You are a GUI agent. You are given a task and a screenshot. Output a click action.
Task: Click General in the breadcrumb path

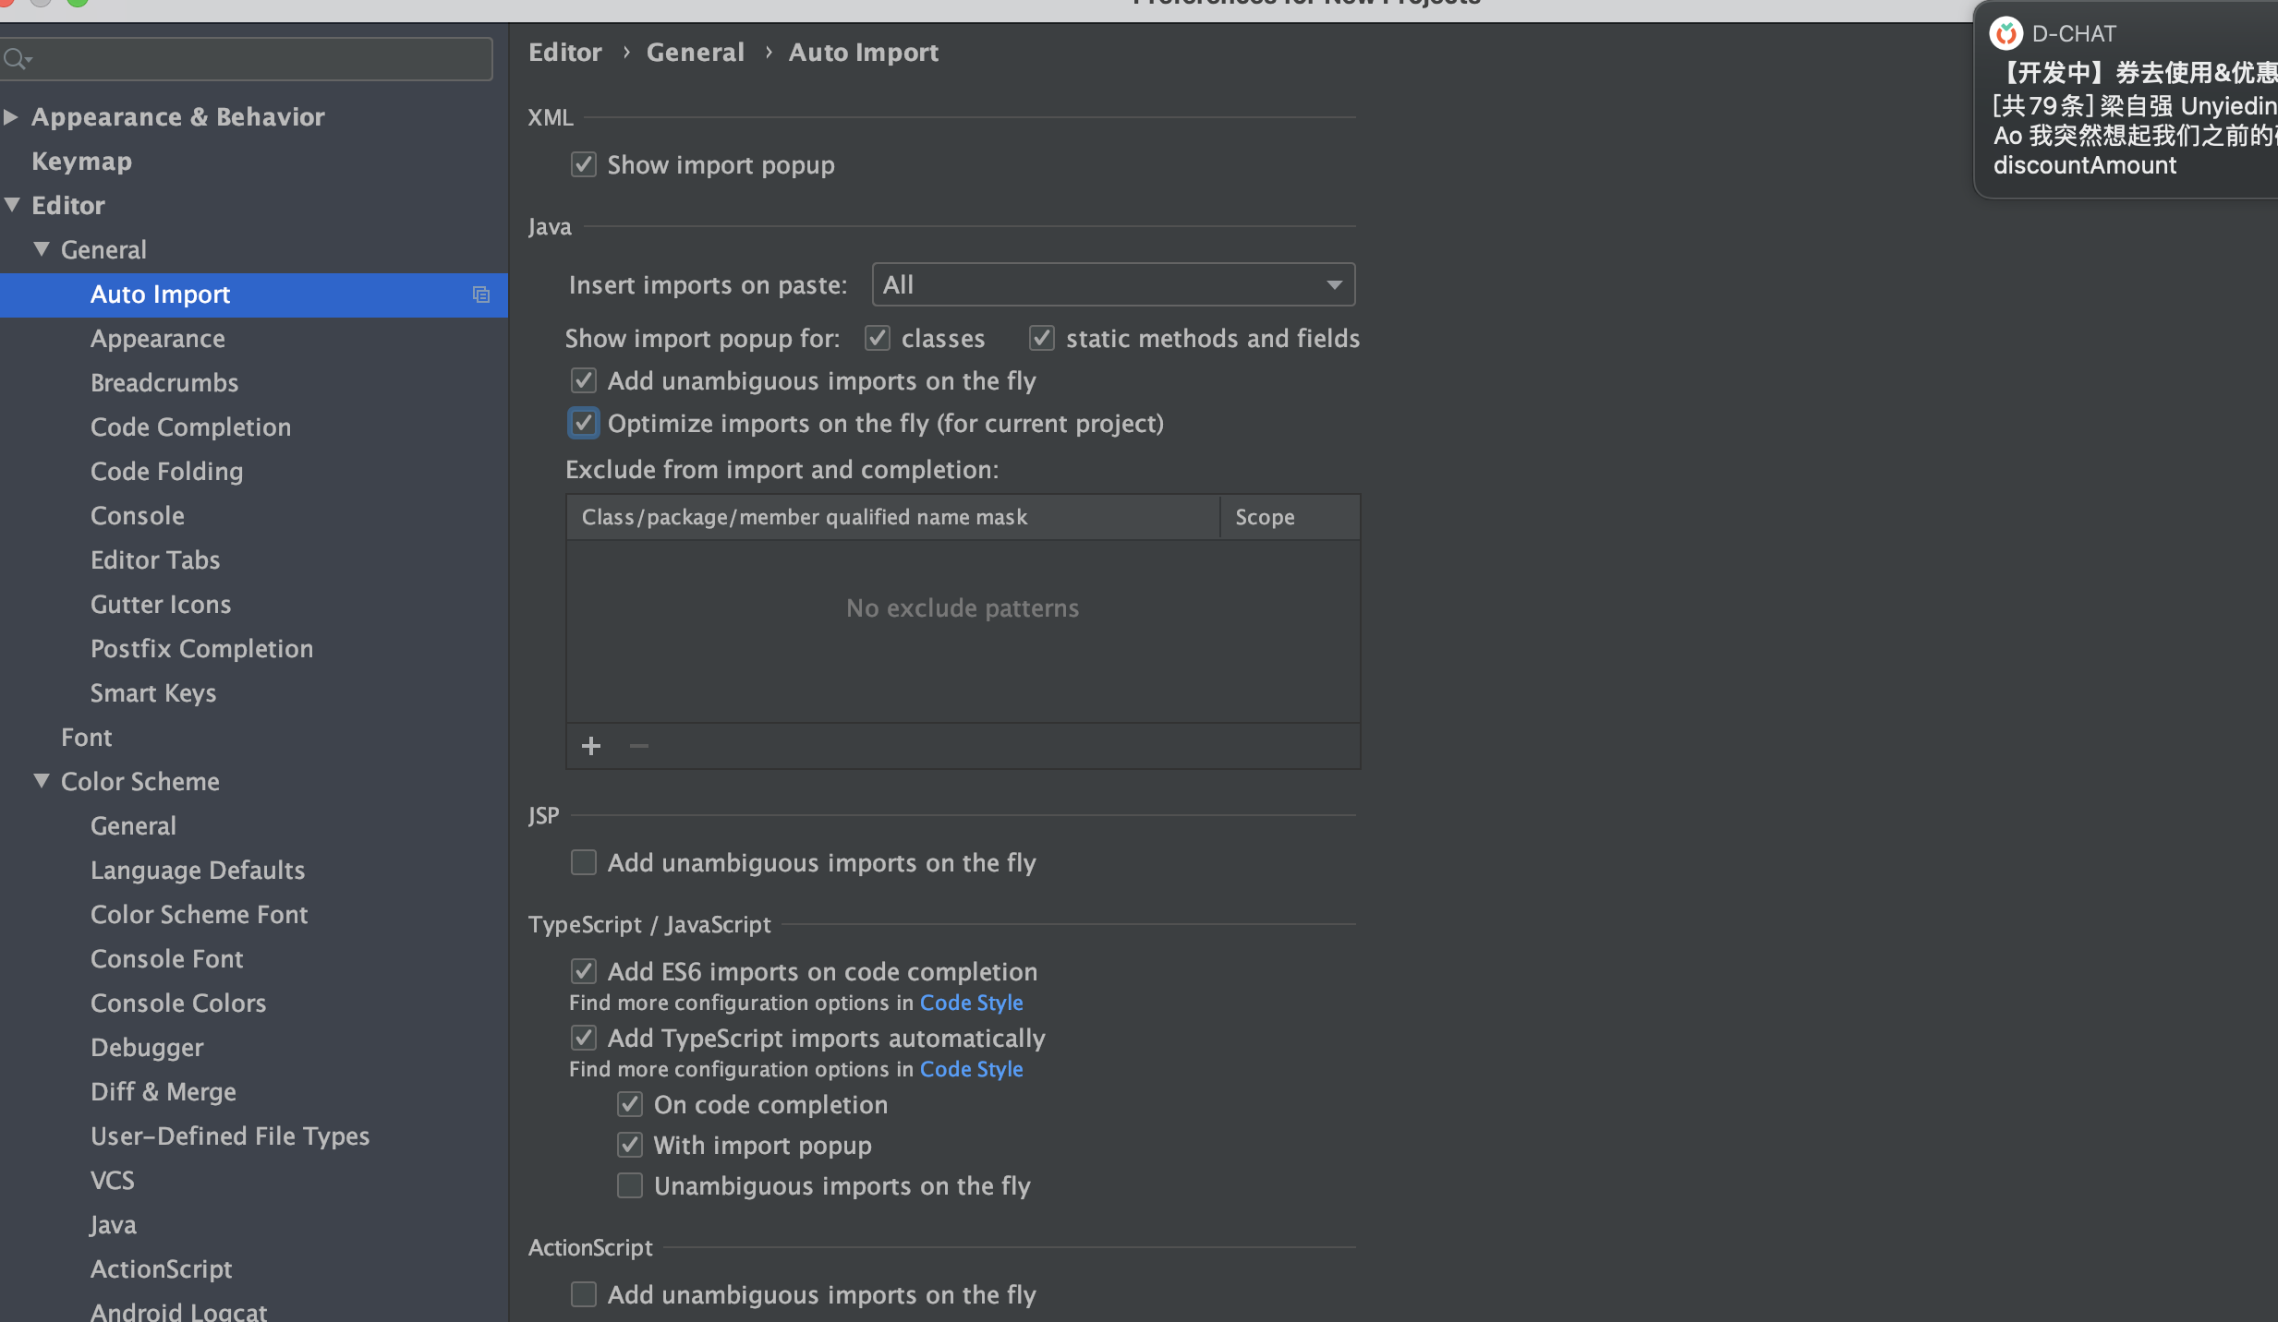(695, 53)
